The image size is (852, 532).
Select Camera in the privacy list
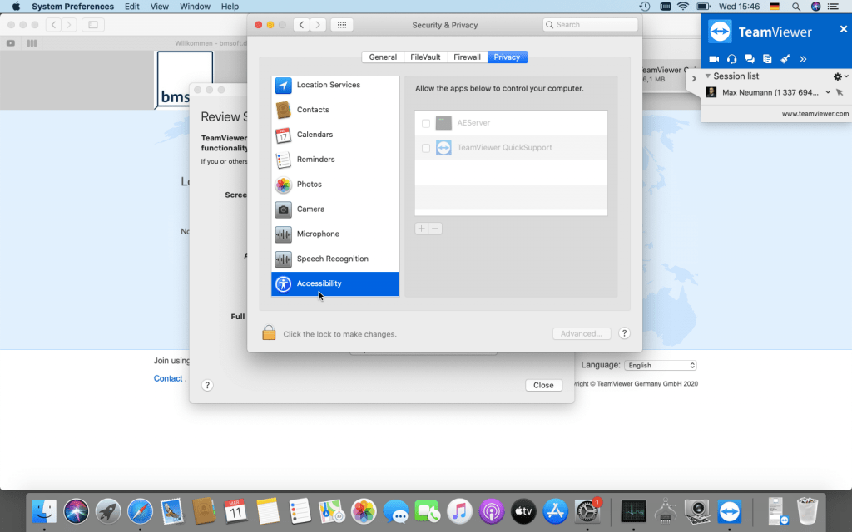(335, 209)
